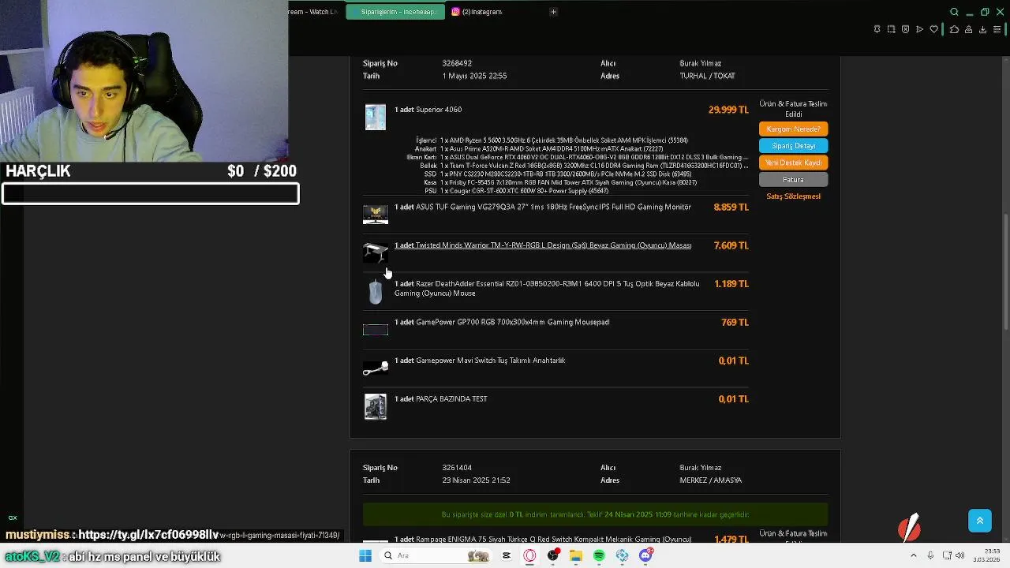The width and height of the screenshot is (1010, 568).
Task: Open File Explorer from the taskbar
Action: (x=576, y=555)
